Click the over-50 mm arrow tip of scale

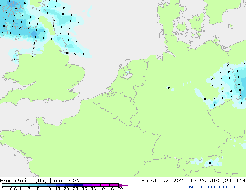pyautogui.click(x=123, y=185)
